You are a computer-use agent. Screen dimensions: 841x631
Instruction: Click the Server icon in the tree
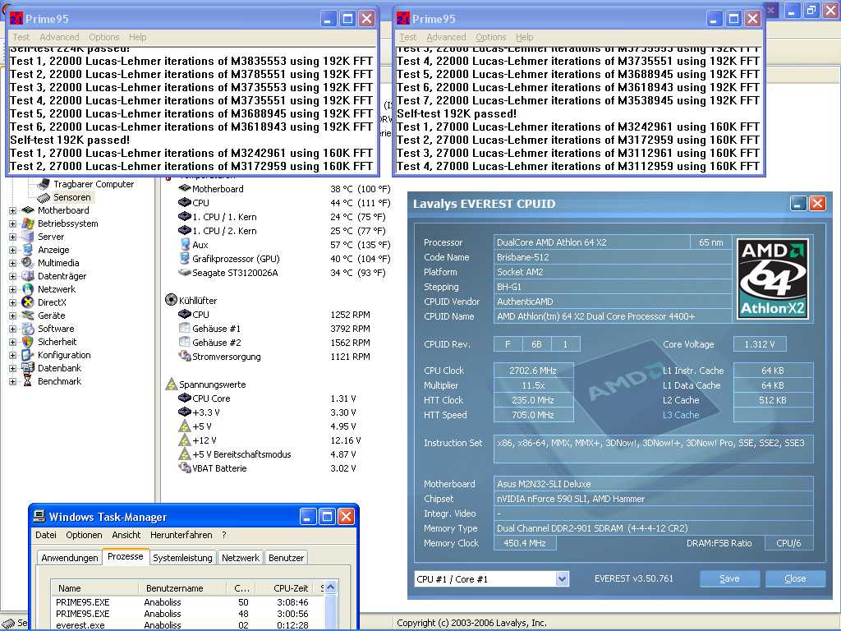27,237
